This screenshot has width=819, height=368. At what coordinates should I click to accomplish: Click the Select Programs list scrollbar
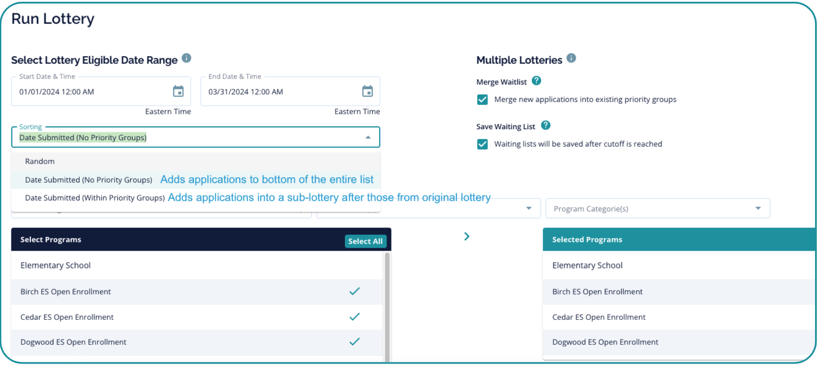click(387, 306)
